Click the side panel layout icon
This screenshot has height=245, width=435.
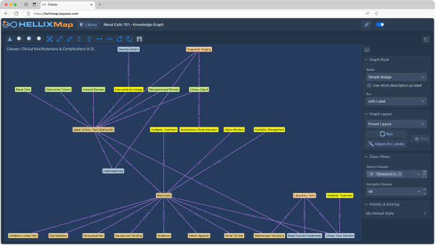[x=426, y=39]
